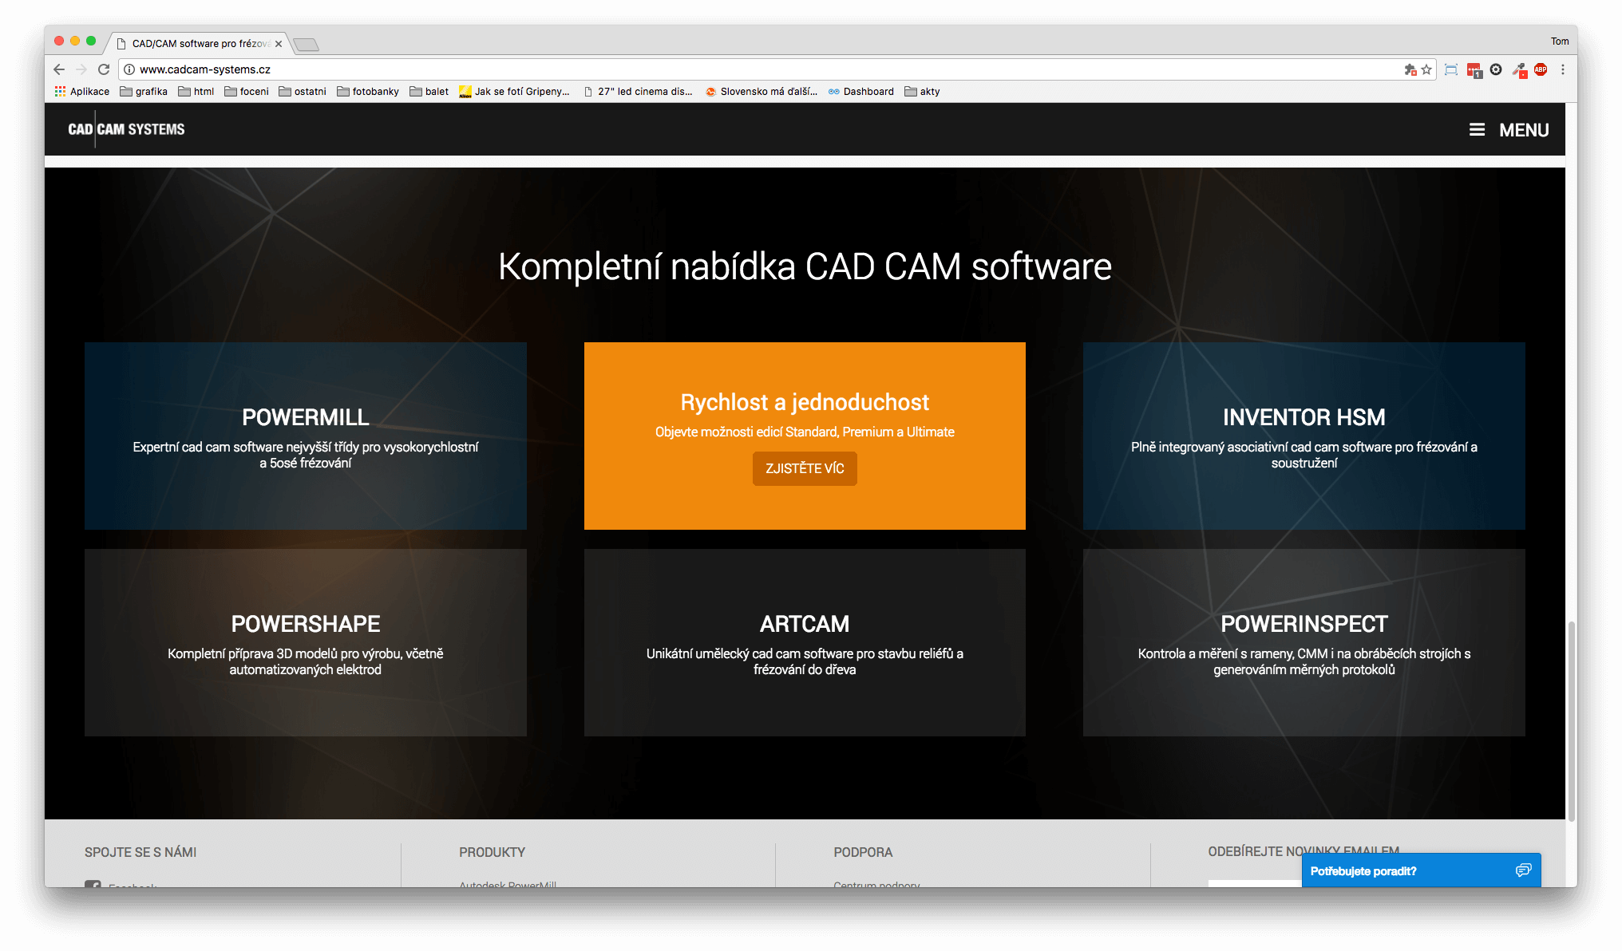Click the Rychlost a jednoduchost heading

tap(805, 402)
